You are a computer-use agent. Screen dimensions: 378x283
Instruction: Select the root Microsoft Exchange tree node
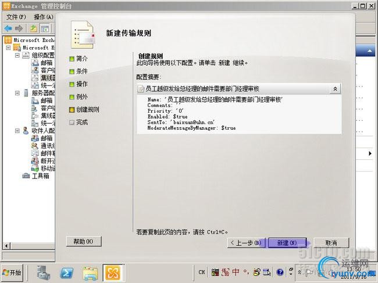pyautogui.click(x=34, y=40)
